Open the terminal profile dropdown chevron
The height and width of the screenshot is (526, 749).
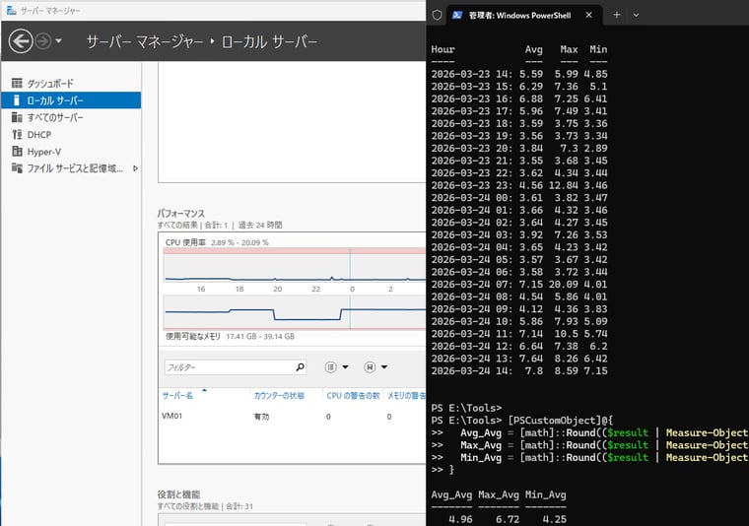[636, 15]
